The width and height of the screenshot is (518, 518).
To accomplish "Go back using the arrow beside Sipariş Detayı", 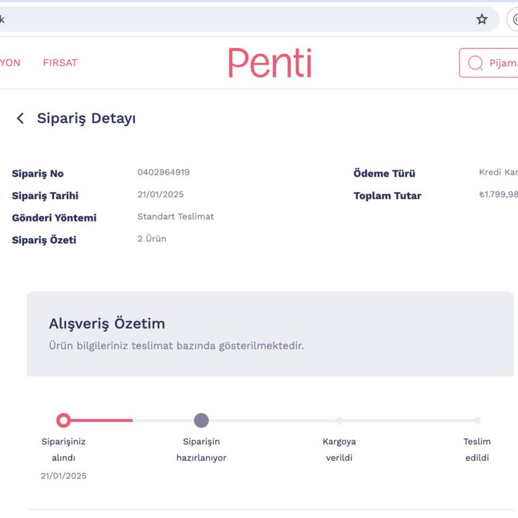I will [x=20, y=118].
